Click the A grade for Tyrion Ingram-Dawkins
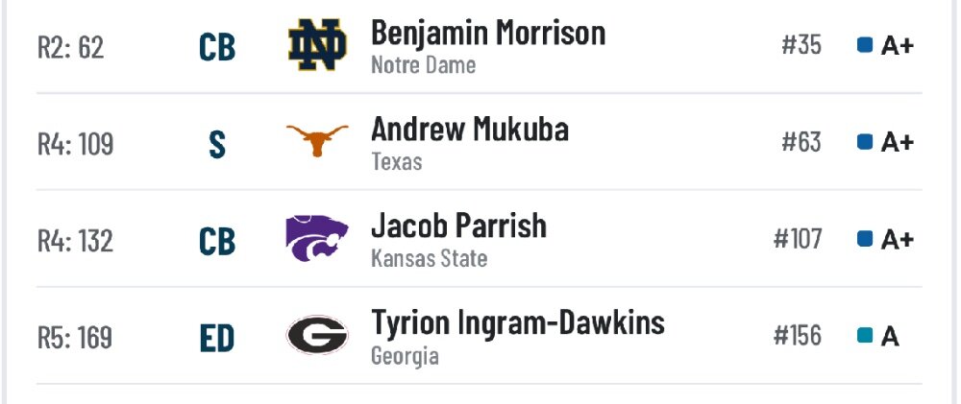Image resolution: width=961 pixels, height=404 pixels. [x=890, y=336]
